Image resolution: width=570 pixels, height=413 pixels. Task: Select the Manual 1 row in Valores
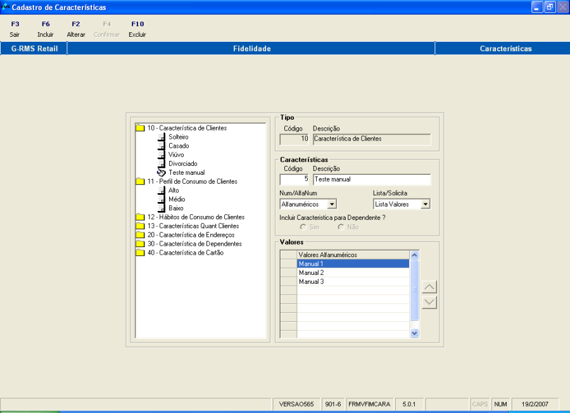(353, 264)
